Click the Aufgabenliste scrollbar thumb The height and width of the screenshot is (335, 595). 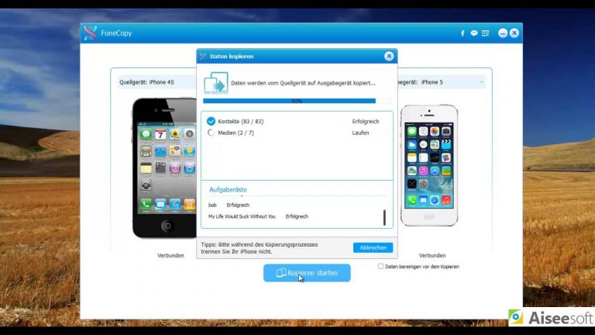click(x=384, y=218)
